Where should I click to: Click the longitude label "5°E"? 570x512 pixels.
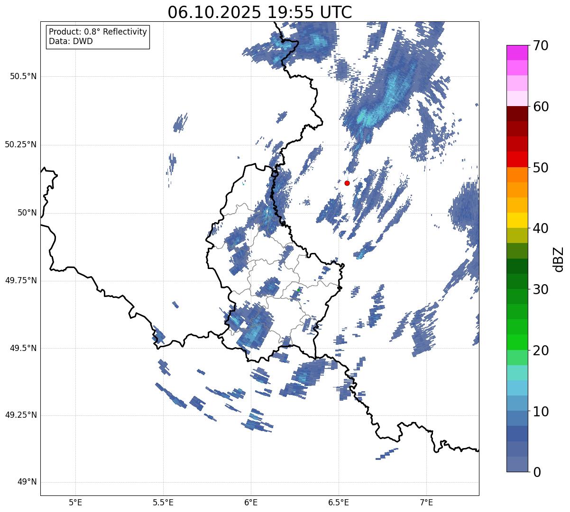(x=75, y=503)
